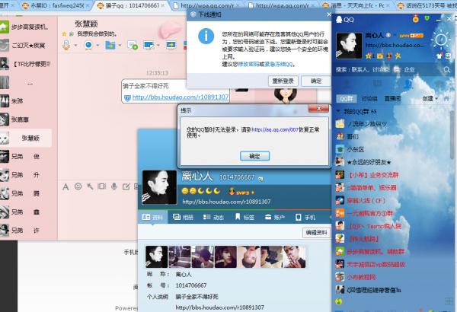This screenshot has width=457, height=312.
Task: Switch to 直播间 tab in QQ panel
Action: tap(392, 99)
